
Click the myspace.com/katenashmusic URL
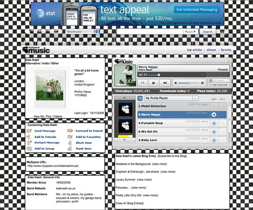(x=53, y=166)
